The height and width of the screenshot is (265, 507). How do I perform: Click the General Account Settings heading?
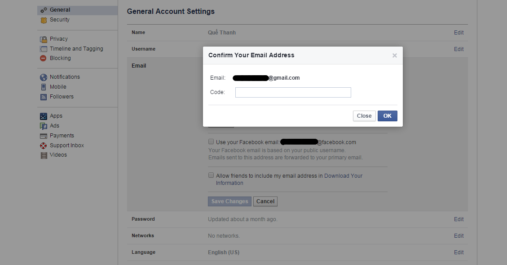[x=171, y=12]
